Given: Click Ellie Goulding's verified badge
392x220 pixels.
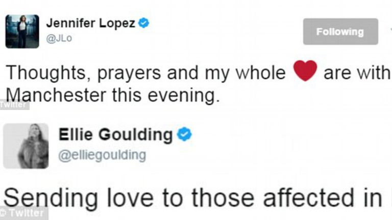Looking at the screenshot, I should pos(184,134).
